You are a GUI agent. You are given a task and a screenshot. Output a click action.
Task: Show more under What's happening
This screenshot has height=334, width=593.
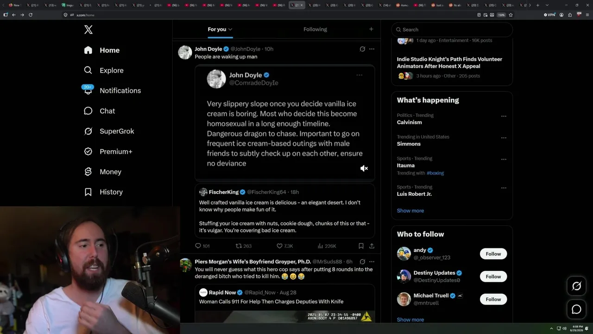pyautogui.click(x=410, y=211)
